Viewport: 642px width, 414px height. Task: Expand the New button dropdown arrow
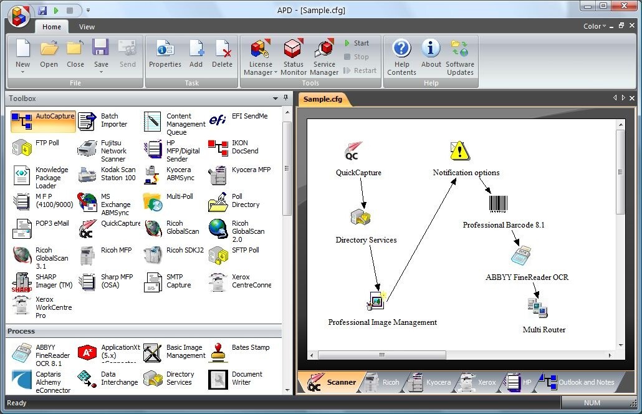[22, 72]
